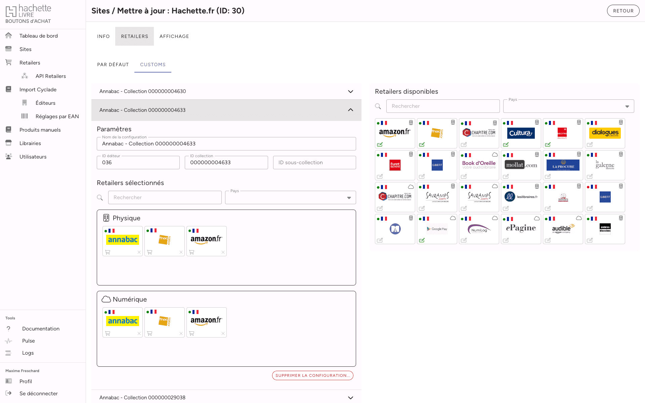Switch to PAR DÉFAUT sub-tab

pyautogui.click(x=113, y=64)
